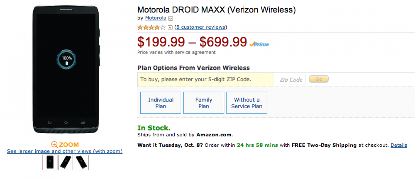Choose the Individual Plan option
The image size is (415, 182).
point(161,103)
